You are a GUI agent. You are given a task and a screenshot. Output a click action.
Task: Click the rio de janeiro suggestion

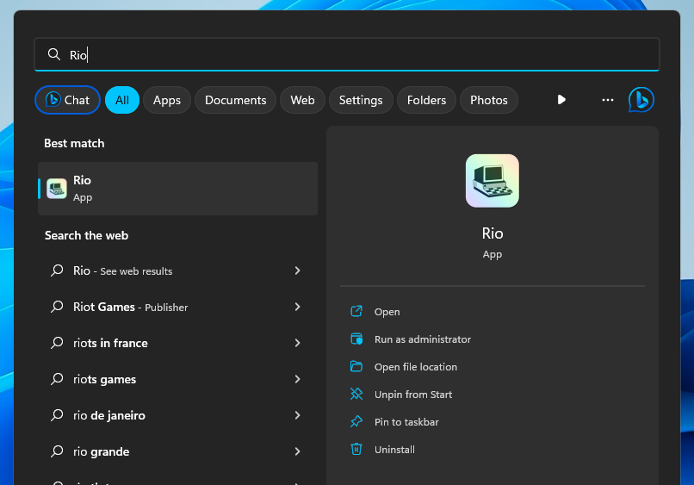pyautogui.click(x=178, y=415)
